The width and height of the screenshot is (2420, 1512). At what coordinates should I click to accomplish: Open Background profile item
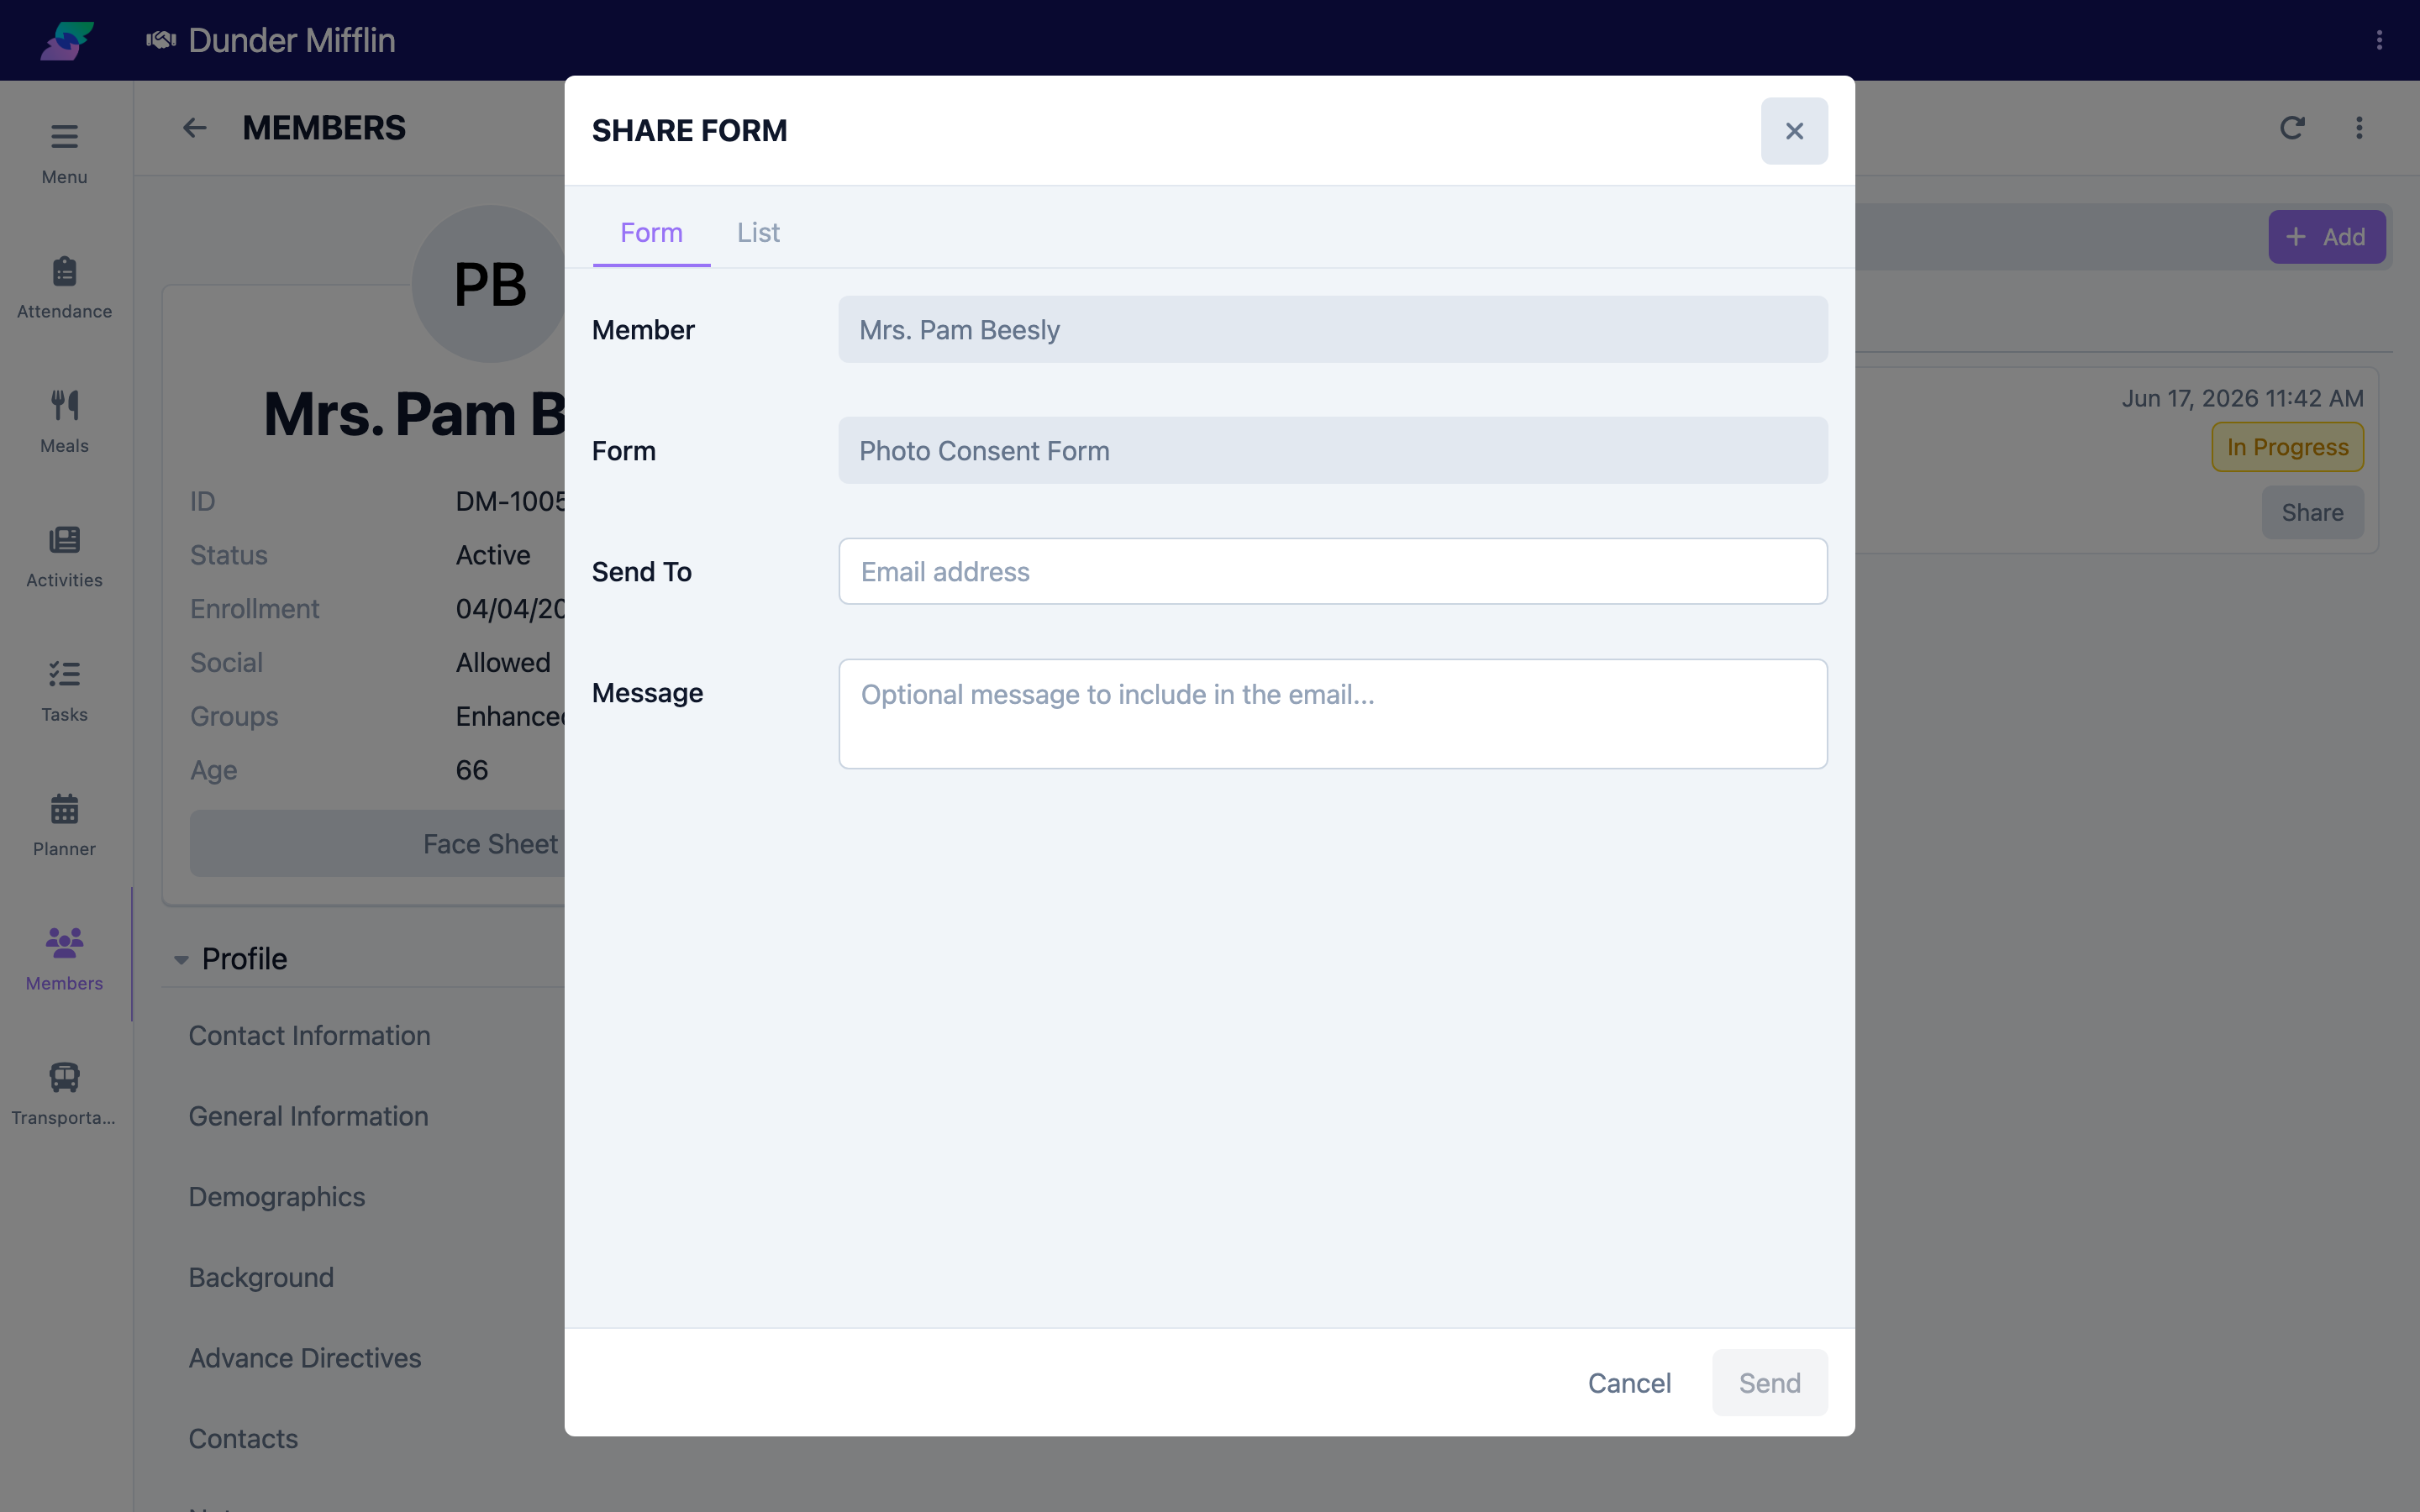click(261, 1277)
